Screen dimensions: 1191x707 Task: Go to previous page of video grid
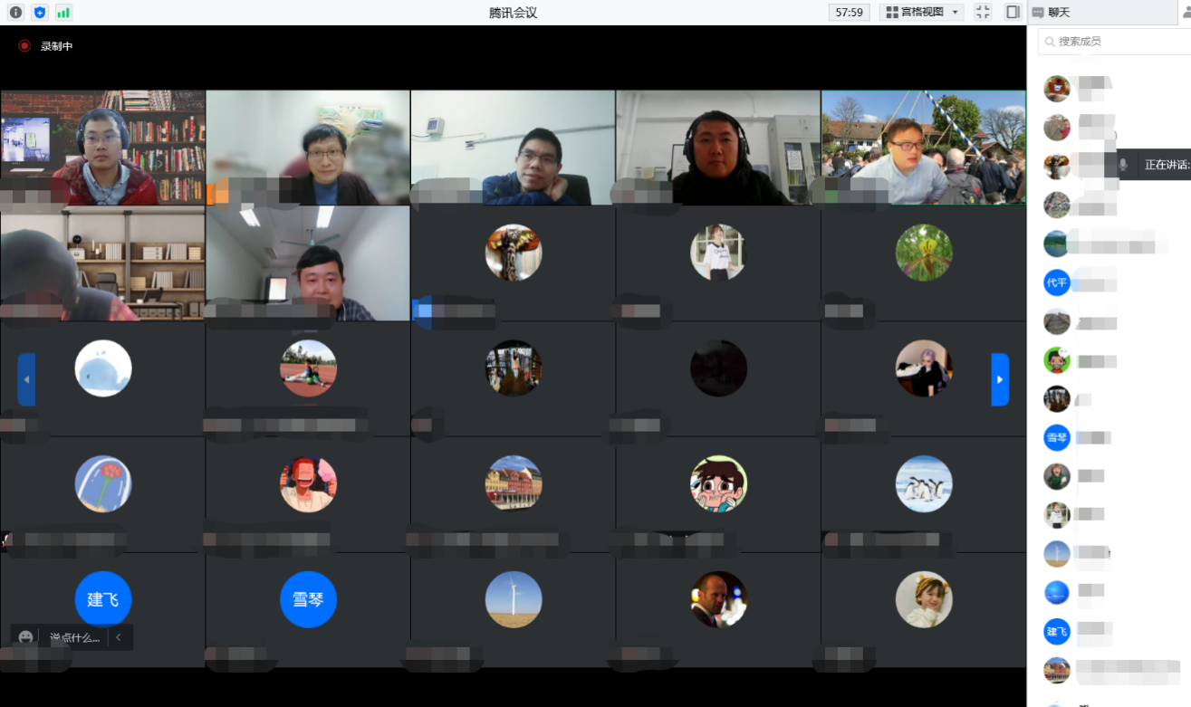click(x=26, y=379)
